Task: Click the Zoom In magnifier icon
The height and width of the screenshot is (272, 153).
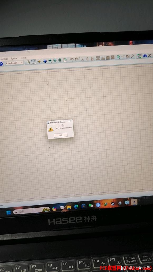Action: [50, 61]
